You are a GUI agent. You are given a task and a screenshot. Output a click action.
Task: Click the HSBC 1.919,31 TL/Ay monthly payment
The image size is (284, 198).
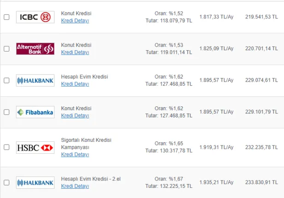(x=216, y=147)
